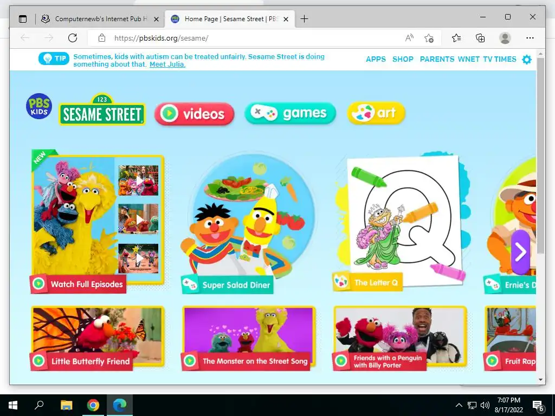Show hidden system tray icons

(x=459, y=405)
